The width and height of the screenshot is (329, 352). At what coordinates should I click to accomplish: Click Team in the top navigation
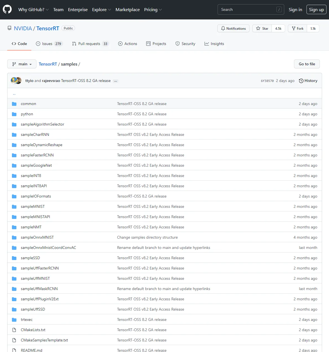click(58, 9)
